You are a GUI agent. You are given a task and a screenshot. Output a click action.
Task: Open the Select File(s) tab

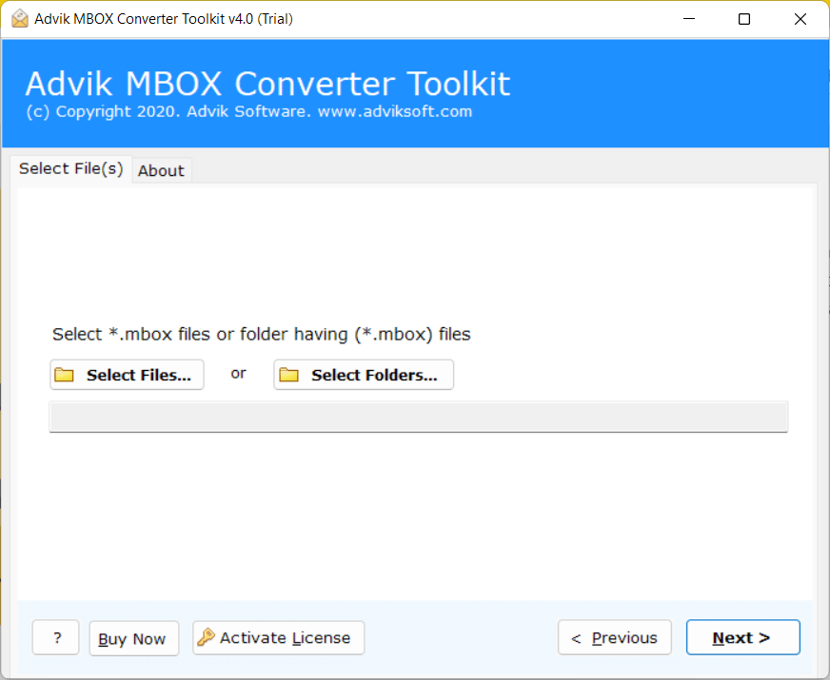pyautogui.click(x=71, y=168)
